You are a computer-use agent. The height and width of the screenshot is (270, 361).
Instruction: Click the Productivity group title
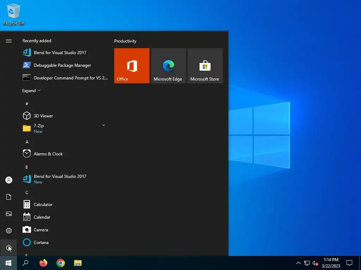coord(125,41)
